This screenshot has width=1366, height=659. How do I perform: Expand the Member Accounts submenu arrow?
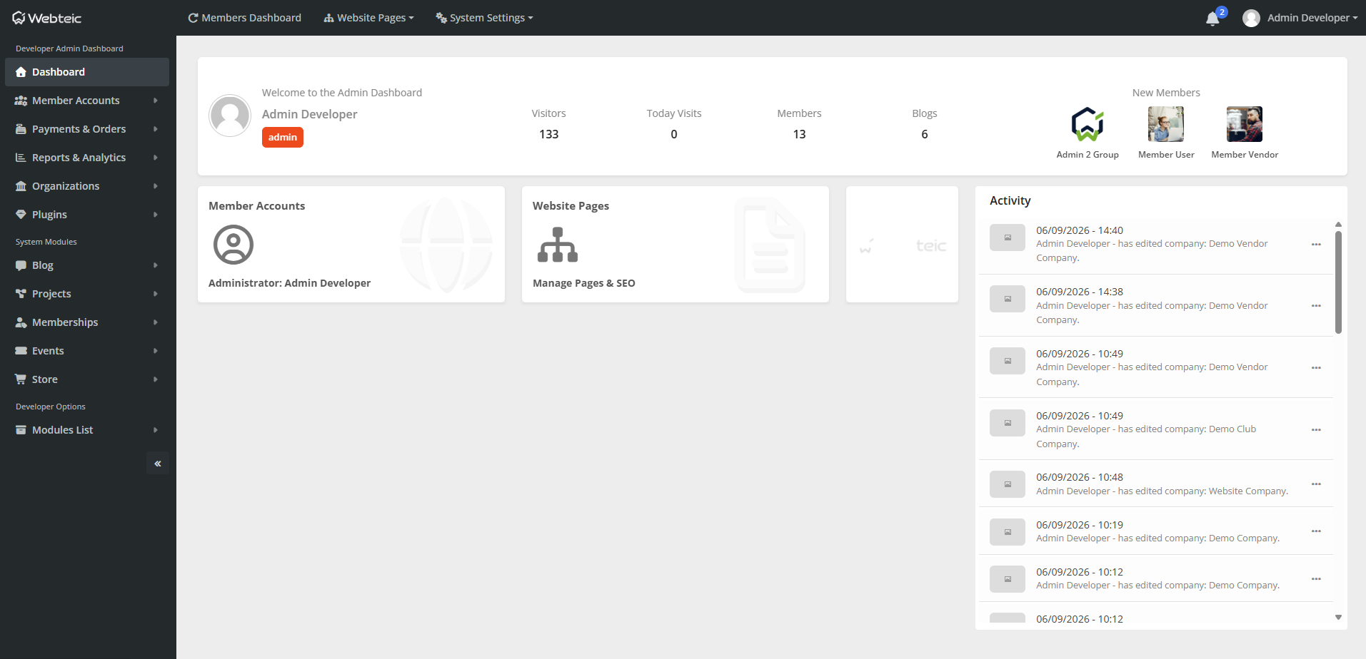tap(156, 101)
